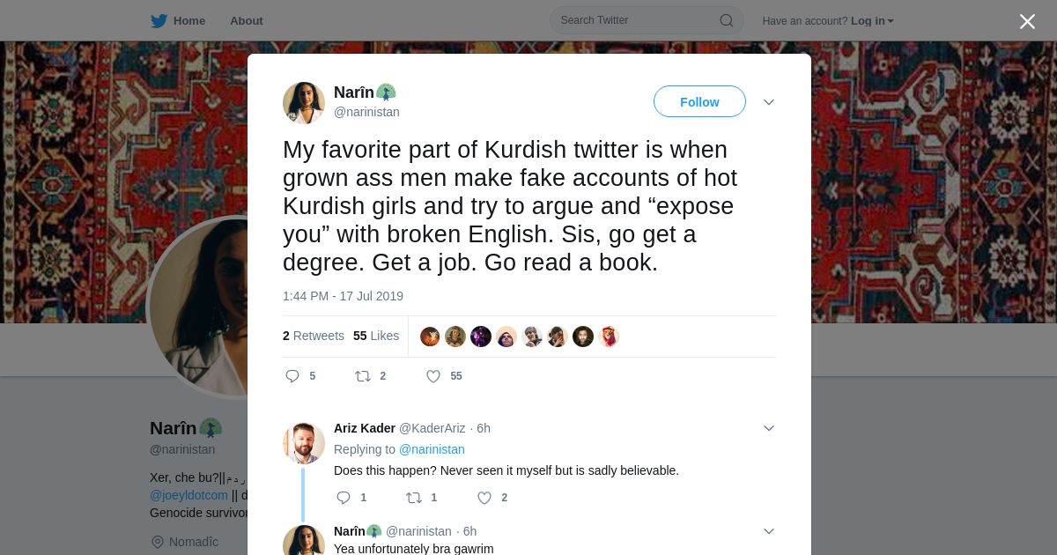Screen dimensions: 1057x555
Task: Like Ariz Kader's reply
Action: tap(484, 498)
